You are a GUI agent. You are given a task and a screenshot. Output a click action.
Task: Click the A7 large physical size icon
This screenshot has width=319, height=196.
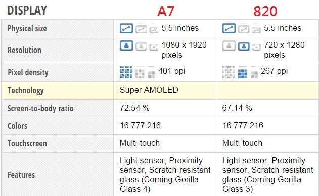pos(126,28)
